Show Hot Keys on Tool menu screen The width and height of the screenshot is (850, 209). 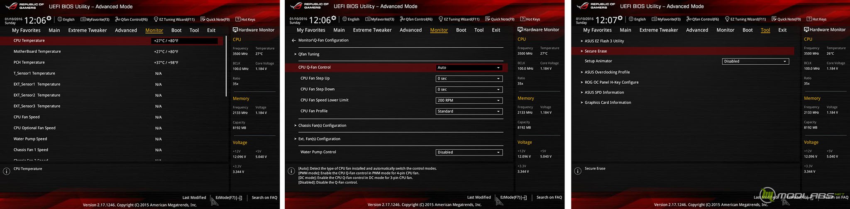816,19
